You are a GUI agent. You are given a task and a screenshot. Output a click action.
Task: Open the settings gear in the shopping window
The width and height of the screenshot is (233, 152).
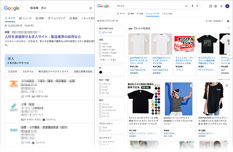[216, 6]
